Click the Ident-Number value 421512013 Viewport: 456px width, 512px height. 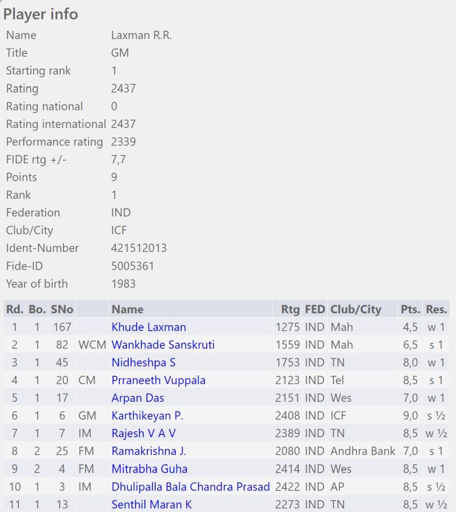click(x=139, y=248)
